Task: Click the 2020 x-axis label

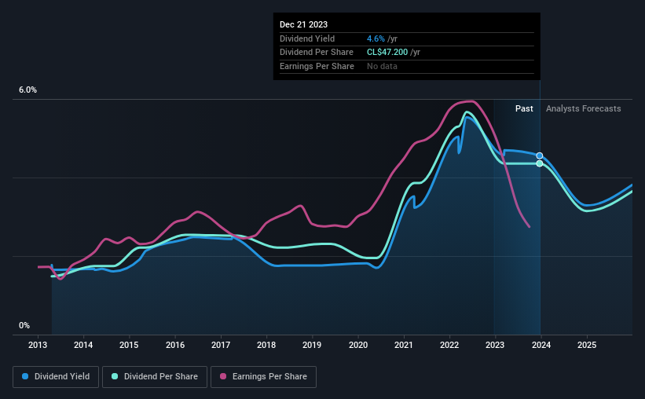Action: tap(358, 345)
